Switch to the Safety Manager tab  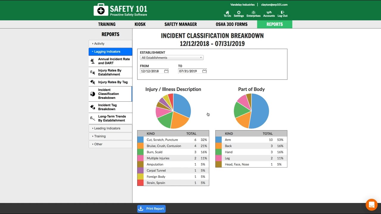click(181, 24)
